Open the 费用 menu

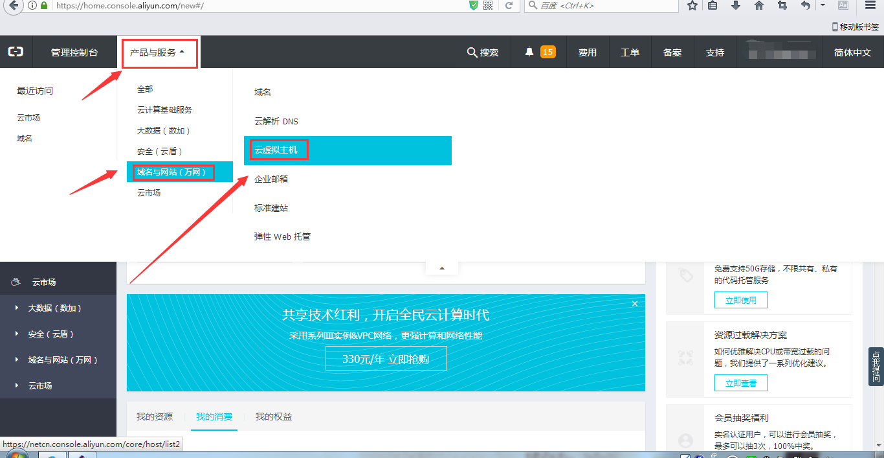pyautogui.click(x=588, y=52)
